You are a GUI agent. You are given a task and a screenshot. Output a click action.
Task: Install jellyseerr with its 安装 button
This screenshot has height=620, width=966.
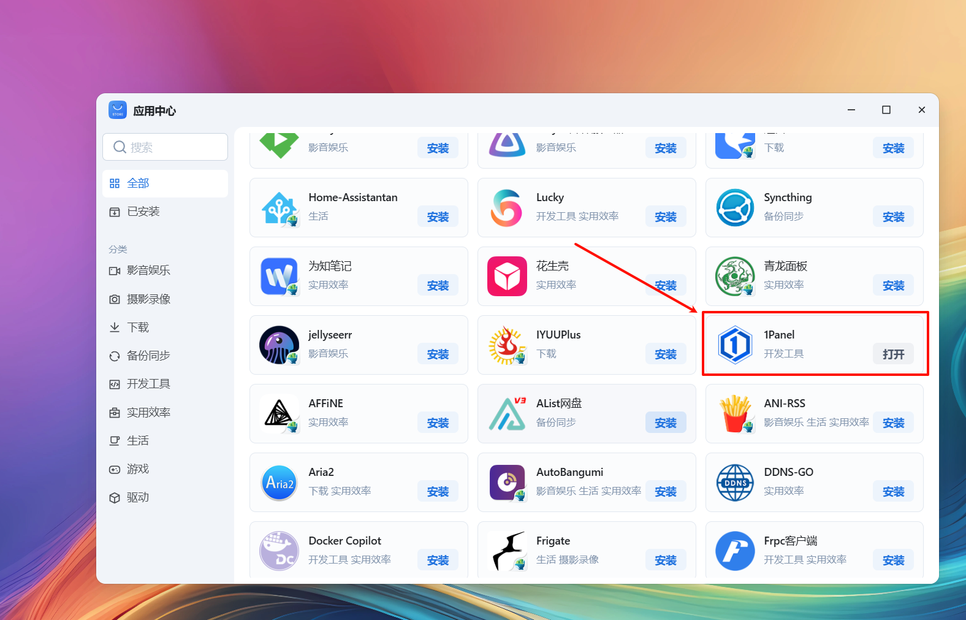[438, 354]
